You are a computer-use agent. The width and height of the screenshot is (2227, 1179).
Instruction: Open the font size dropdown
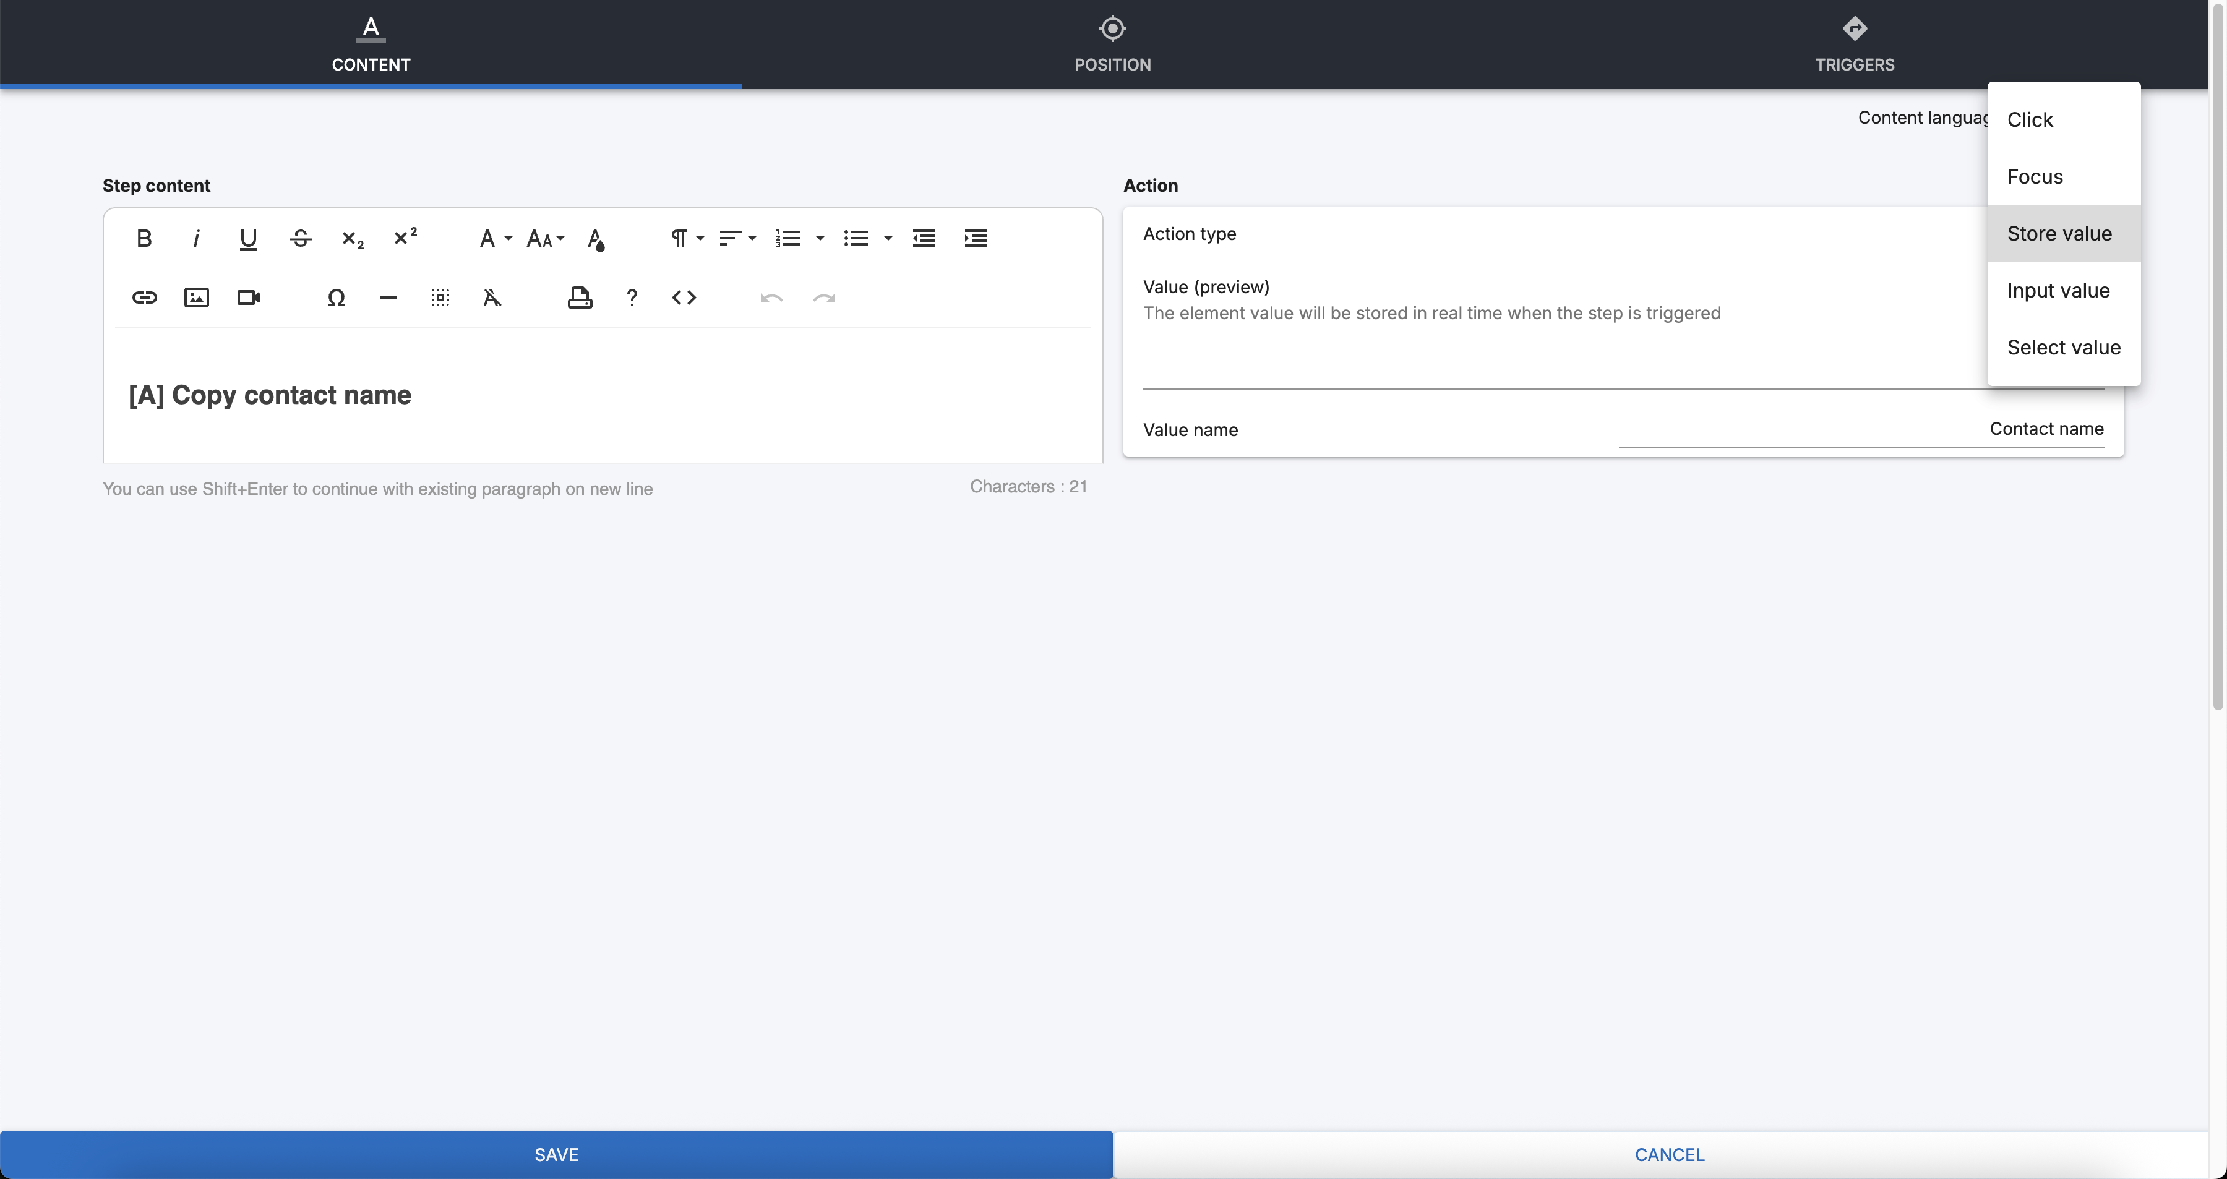pos(546,239)
